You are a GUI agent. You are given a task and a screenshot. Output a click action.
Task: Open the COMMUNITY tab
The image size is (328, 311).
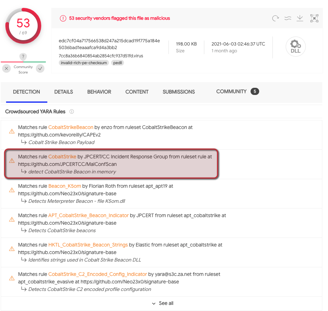231,91
